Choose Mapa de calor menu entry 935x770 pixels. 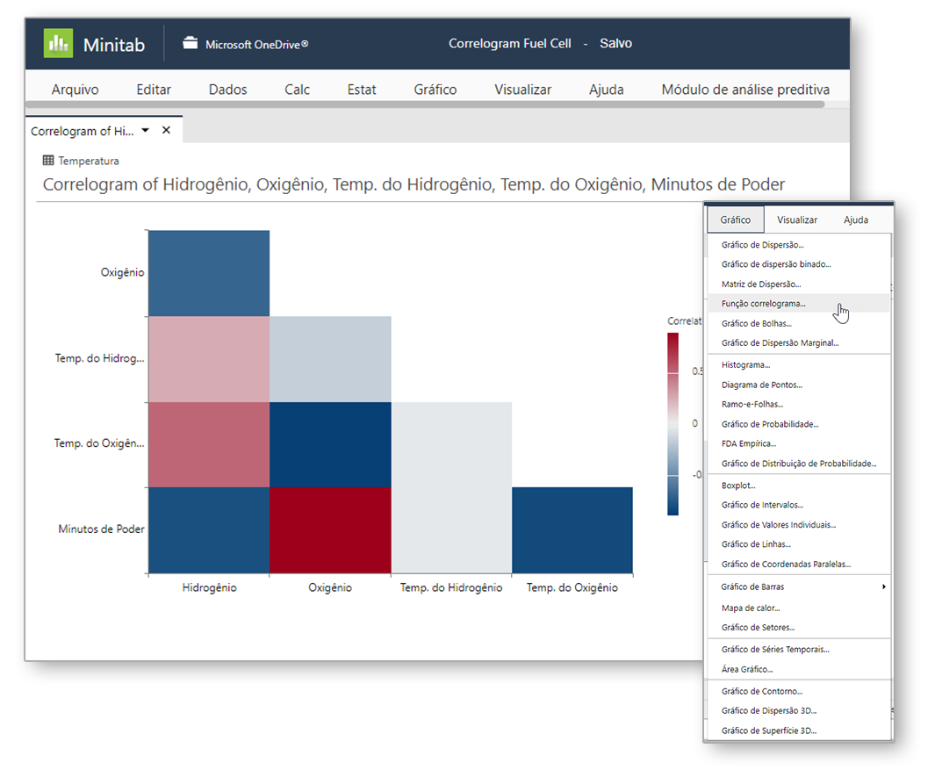[751, 608]
